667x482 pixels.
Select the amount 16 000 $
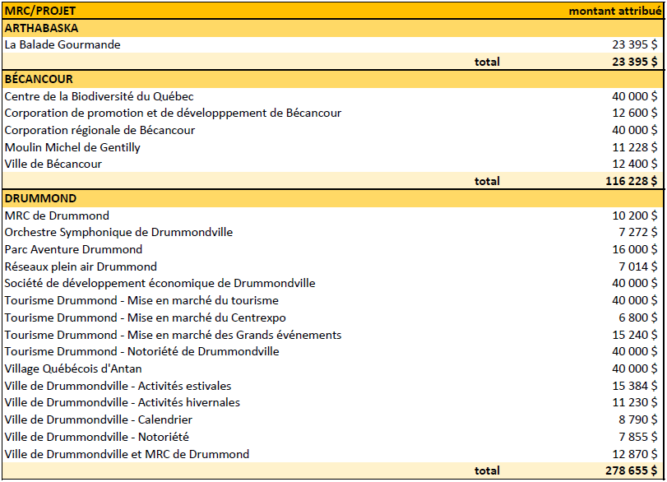[635, 249]
